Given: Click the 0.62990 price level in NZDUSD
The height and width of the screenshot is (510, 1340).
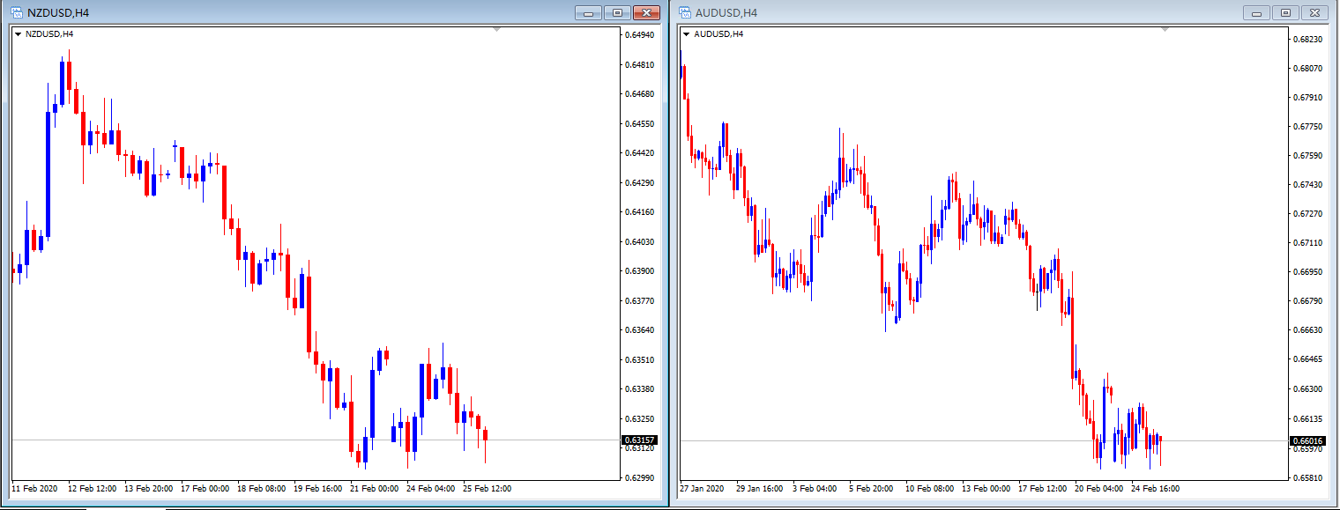Looking at the screenshot, I should point(639,478).
